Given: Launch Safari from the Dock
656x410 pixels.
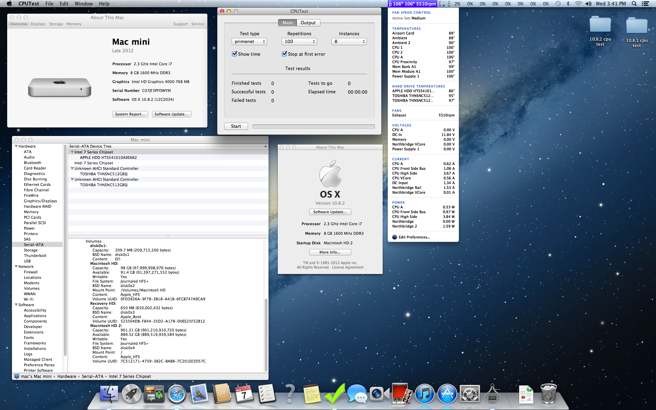Looking at the screenshot, I should click(x=177, y=394).
